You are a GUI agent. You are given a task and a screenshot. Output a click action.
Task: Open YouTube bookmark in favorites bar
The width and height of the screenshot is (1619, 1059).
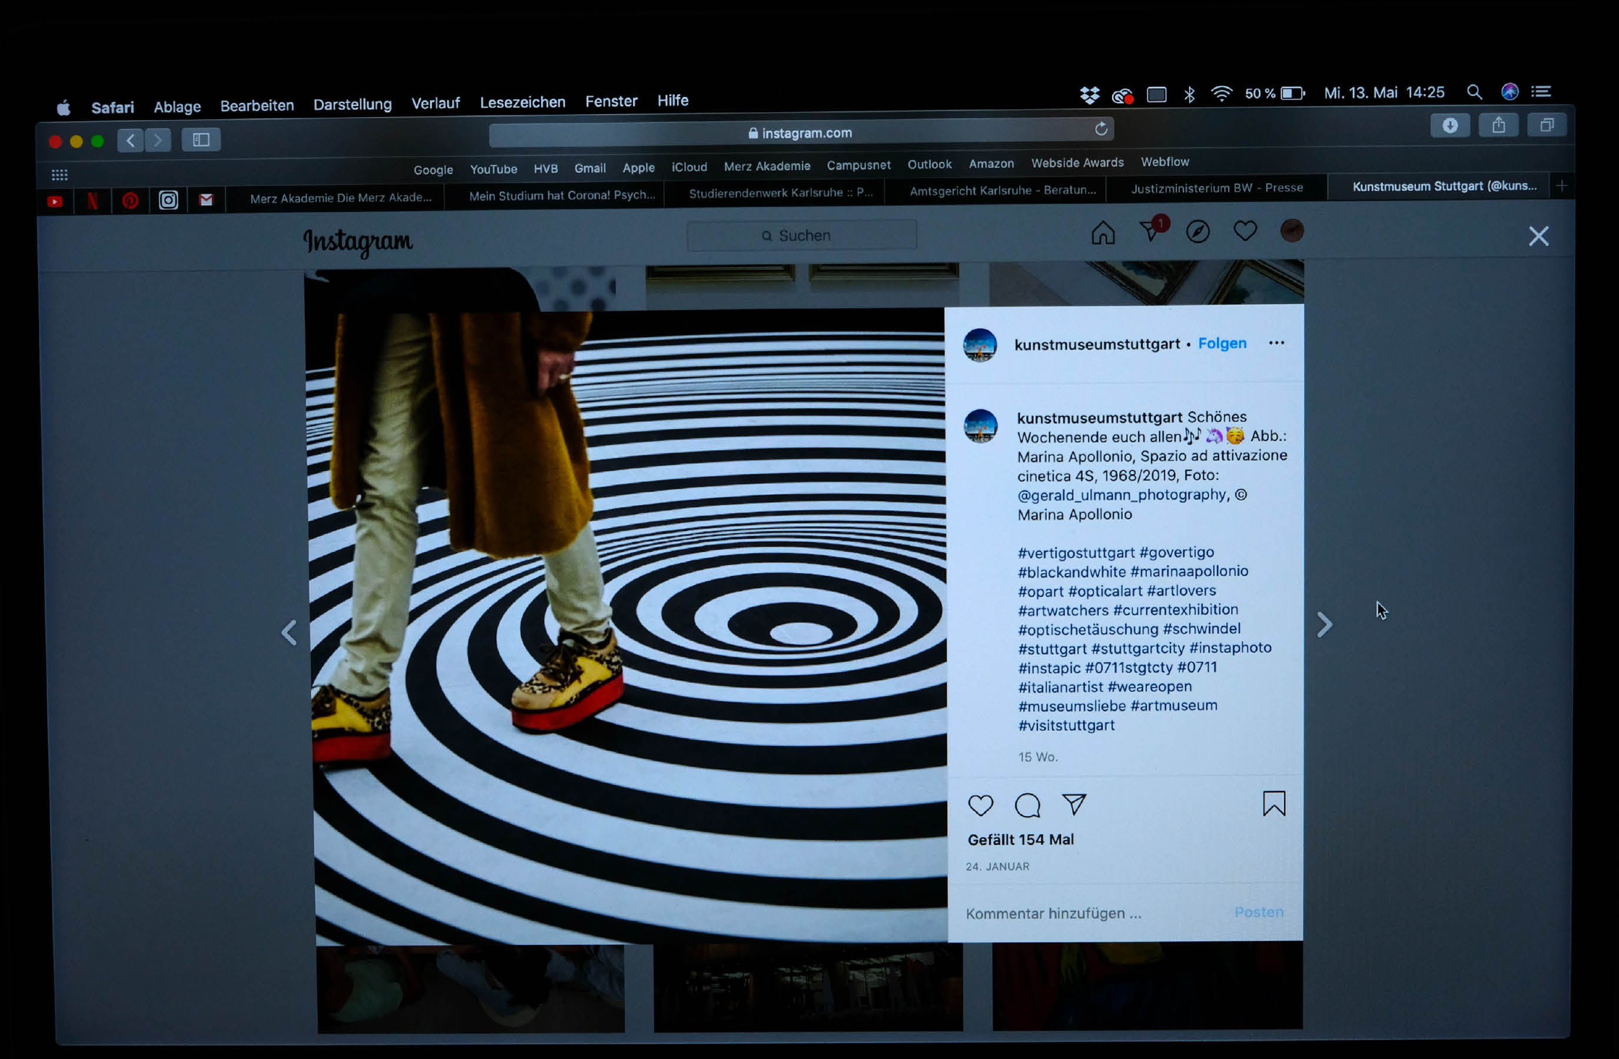click(493, 169)
